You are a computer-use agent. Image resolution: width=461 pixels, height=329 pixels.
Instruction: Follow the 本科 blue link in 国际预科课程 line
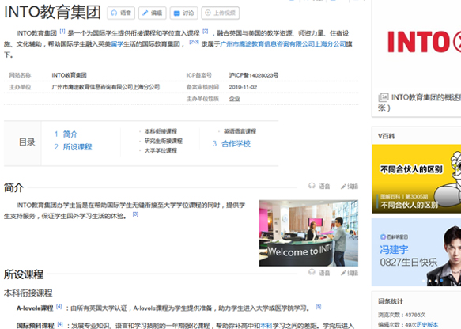(x=266, y=326)
